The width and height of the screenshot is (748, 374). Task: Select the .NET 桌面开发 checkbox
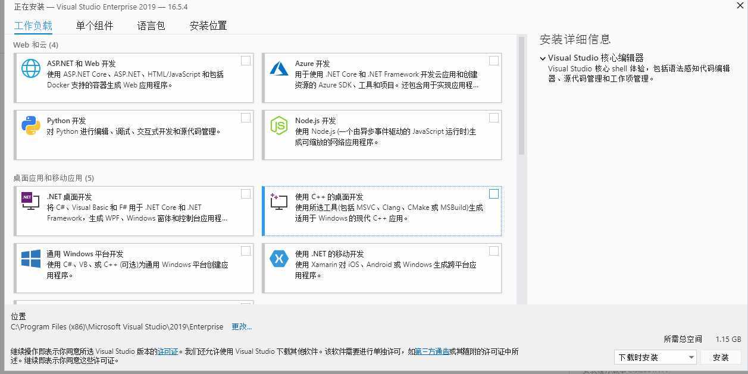pos(246,194)
